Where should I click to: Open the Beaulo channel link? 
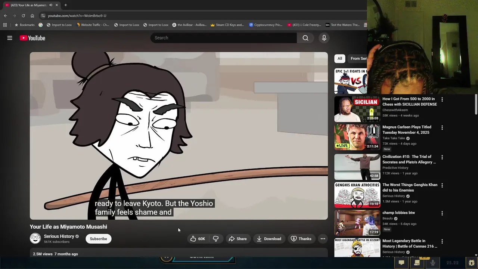pos(388,219)
